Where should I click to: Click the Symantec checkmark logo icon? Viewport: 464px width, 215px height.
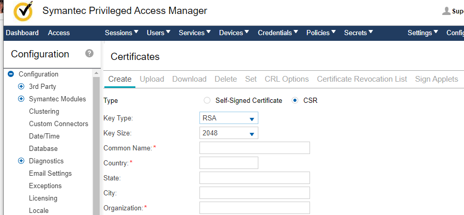point(23,11)
